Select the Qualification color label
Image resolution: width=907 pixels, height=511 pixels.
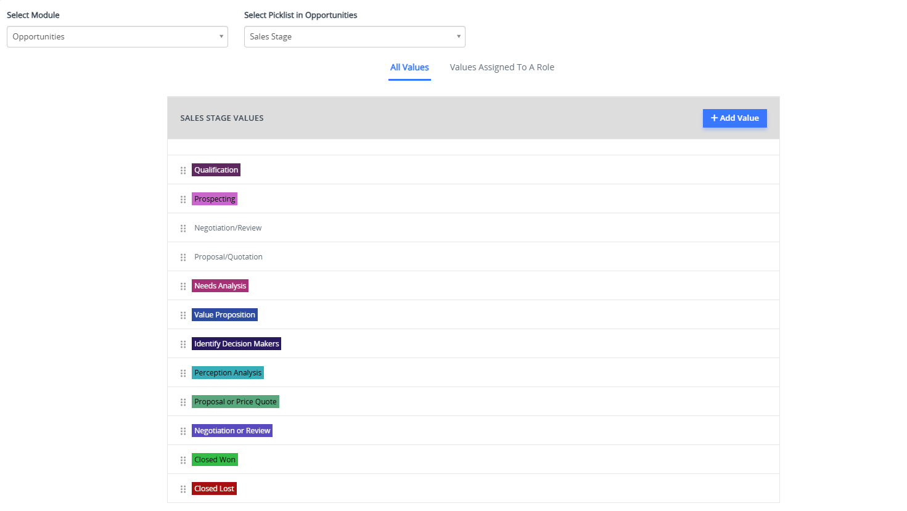216,170
